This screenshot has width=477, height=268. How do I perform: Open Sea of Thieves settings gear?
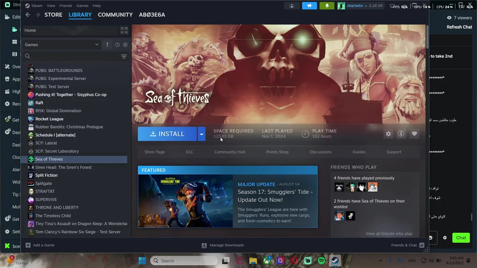coord(388,134)
